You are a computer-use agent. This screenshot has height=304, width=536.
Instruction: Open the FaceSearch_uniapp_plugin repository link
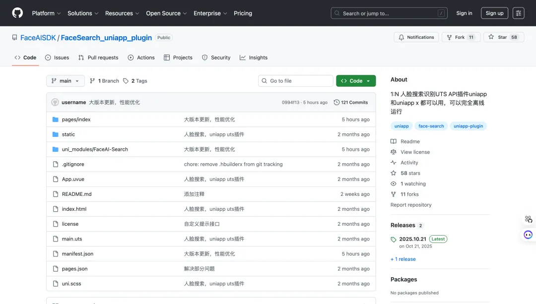pyautogui.click(x=106, y=38)
